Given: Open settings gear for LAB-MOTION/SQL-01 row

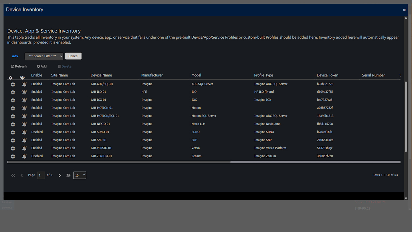Looking at the screenshot, I should coord(13,116).
